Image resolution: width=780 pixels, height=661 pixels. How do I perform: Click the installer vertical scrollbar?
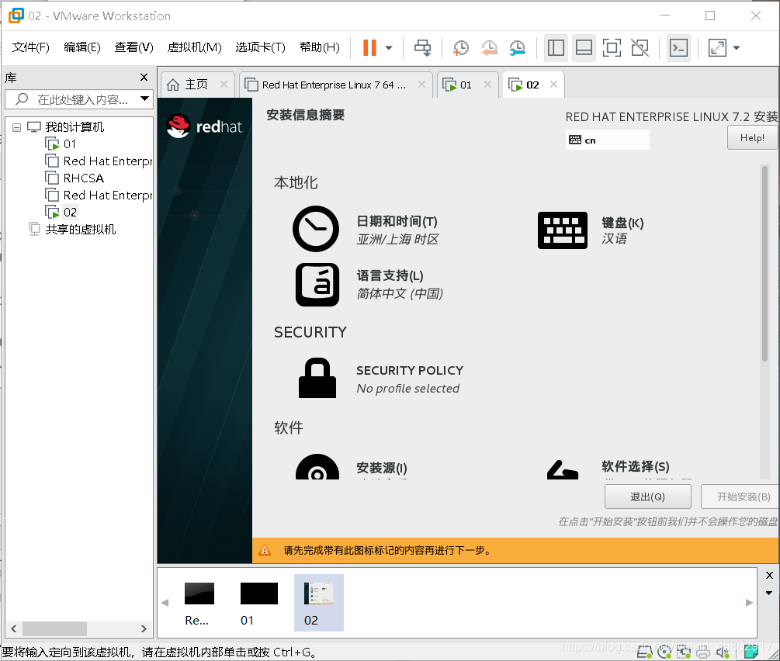pos(764,264)
